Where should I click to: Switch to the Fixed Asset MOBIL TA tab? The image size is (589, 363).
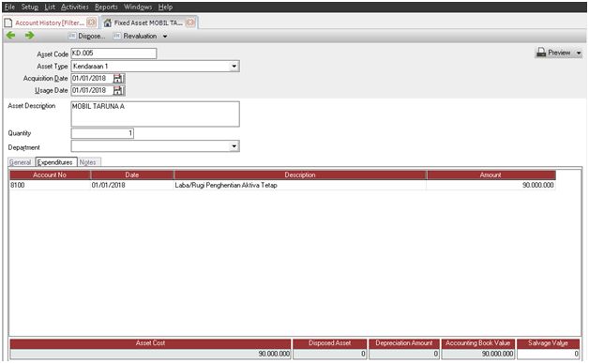click(x=148, y=23)
